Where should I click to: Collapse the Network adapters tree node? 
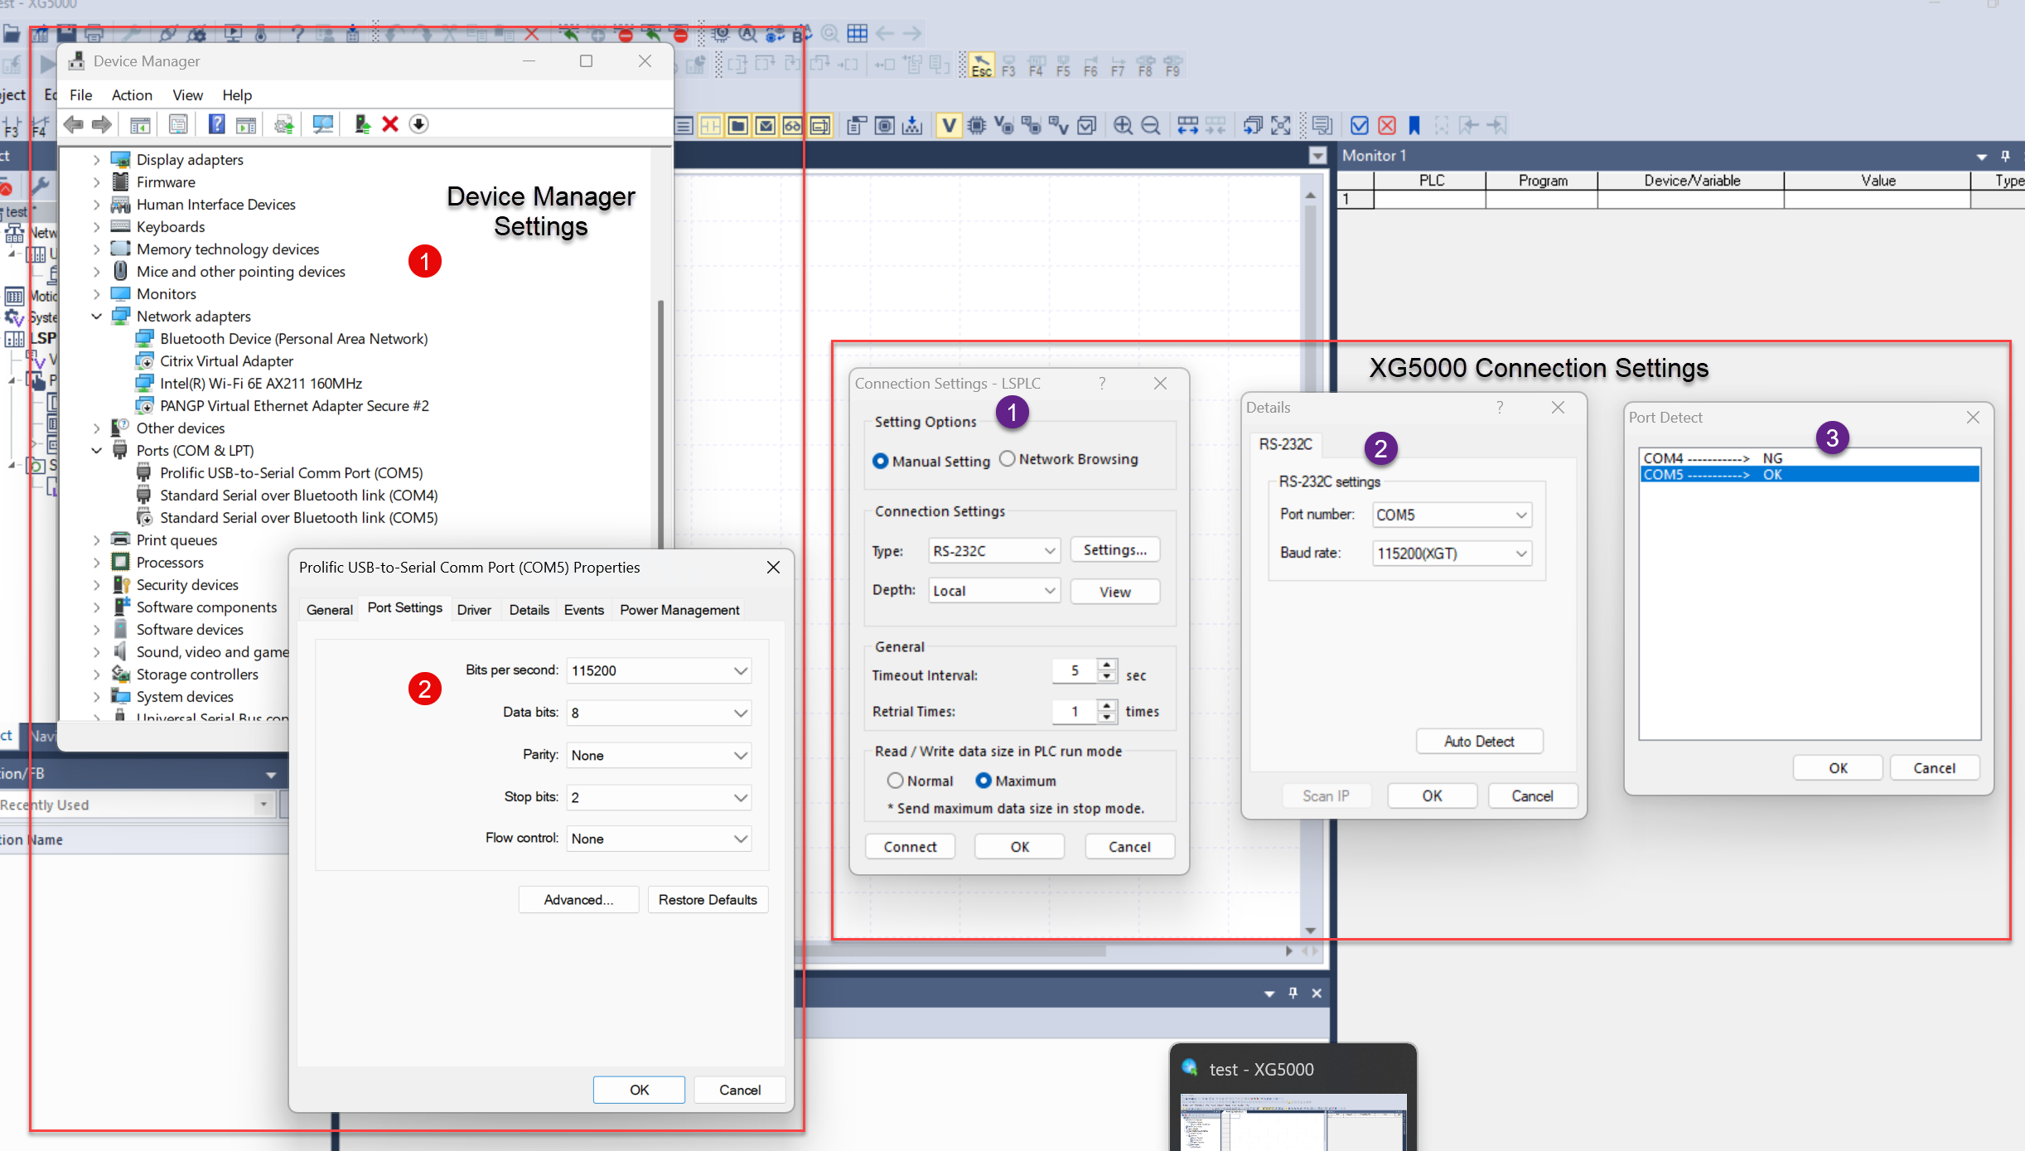pos(97,317)
